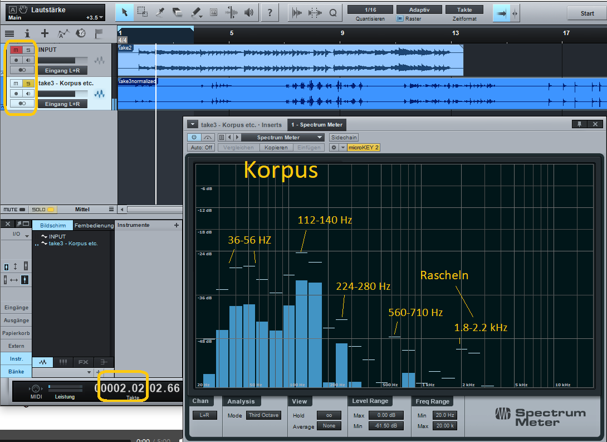
Task: Toggle Solo on the INPUT track
Action: tap(28, 50)
